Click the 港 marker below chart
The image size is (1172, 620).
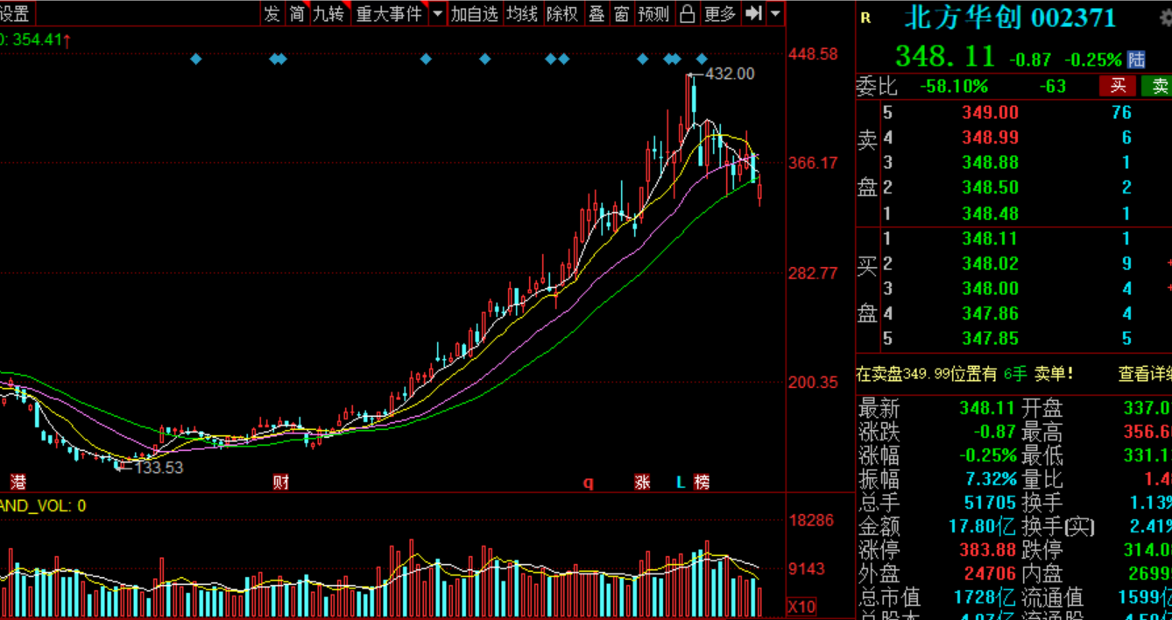pos(18,482)
